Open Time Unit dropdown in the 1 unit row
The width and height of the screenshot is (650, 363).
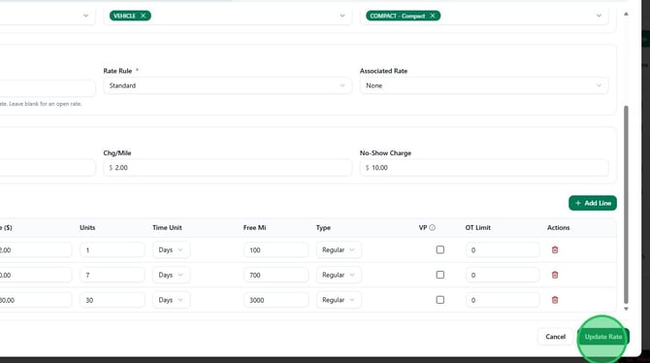point(171,249)
